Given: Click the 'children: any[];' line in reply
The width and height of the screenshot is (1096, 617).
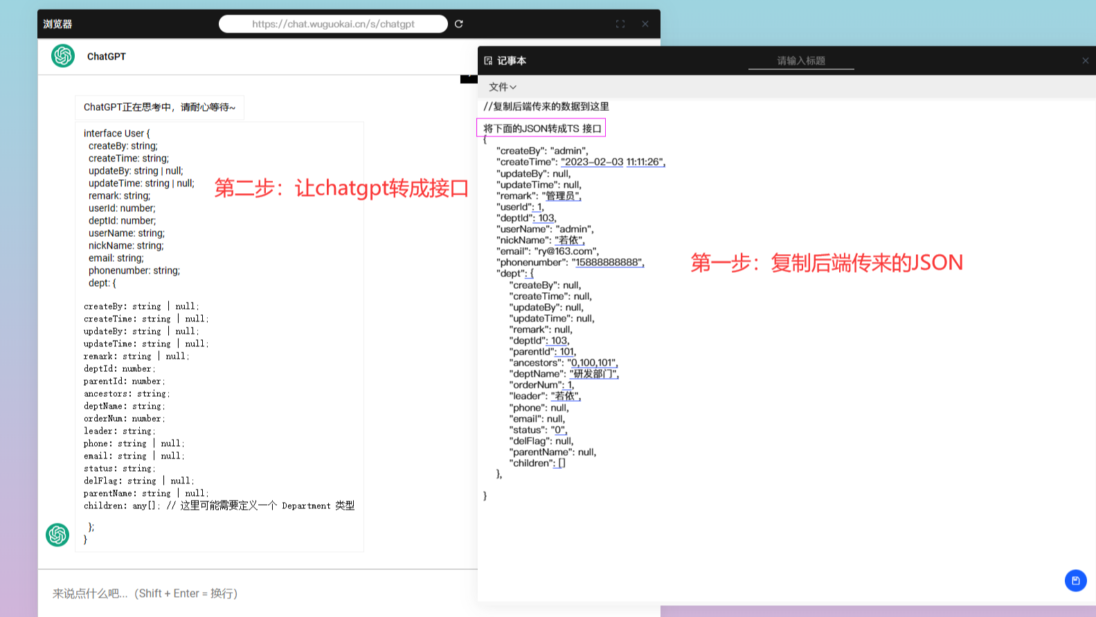Looking at the screenshot, I should [219, 506].
